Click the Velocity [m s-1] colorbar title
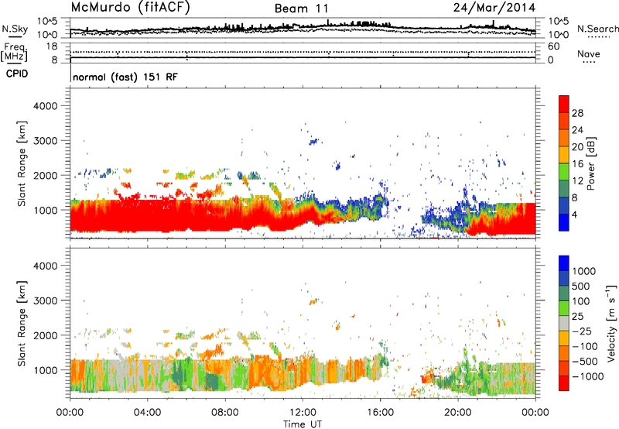Viewport: 619px width, 429px height. pyautogui.click(x=611, y=323)
